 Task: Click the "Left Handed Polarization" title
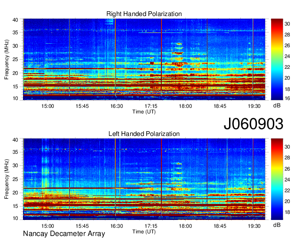click(x=144, y=134)
